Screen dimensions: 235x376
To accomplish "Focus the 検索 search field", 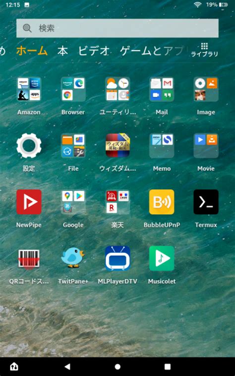I will point(117,28).
